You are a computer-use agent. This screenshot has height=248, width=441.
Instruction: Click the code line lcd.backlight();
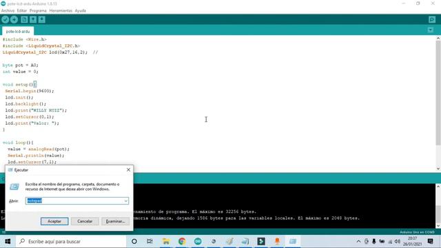[25, 104]
